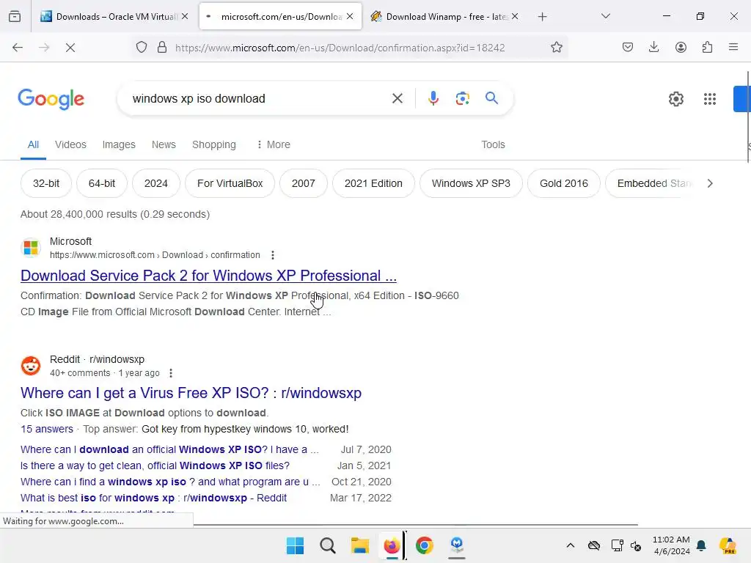The height and width of the screenshot is (563, 751).
Task: Show hidden system tray icons
Action: click(x=570, y=545)
